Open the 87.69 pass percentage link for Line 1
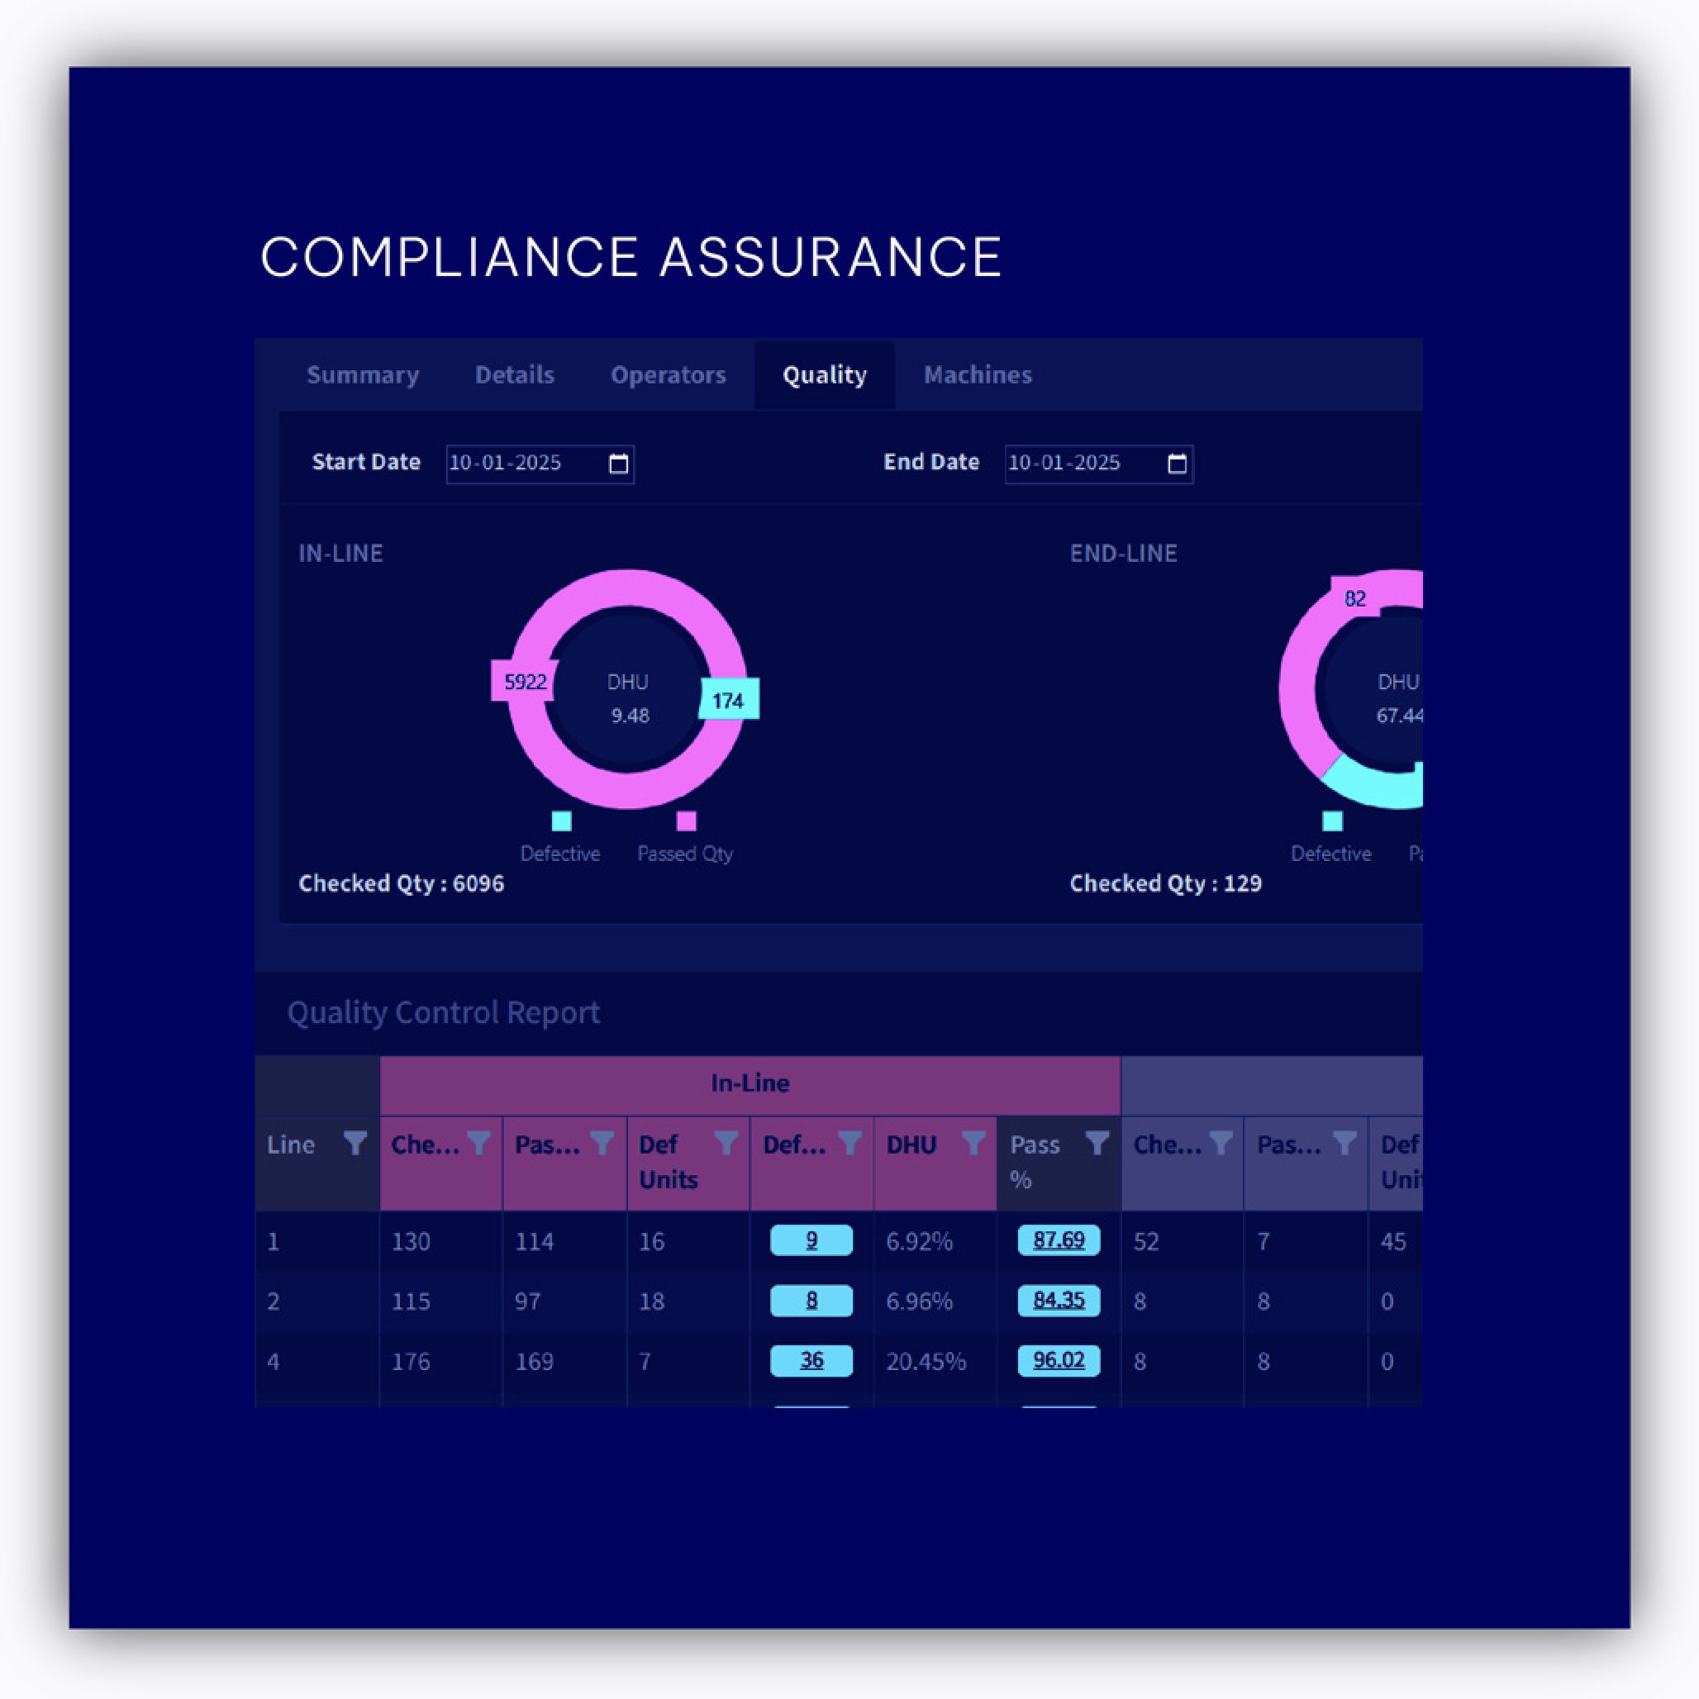1699x1699 pixels. (1058, 1241)
